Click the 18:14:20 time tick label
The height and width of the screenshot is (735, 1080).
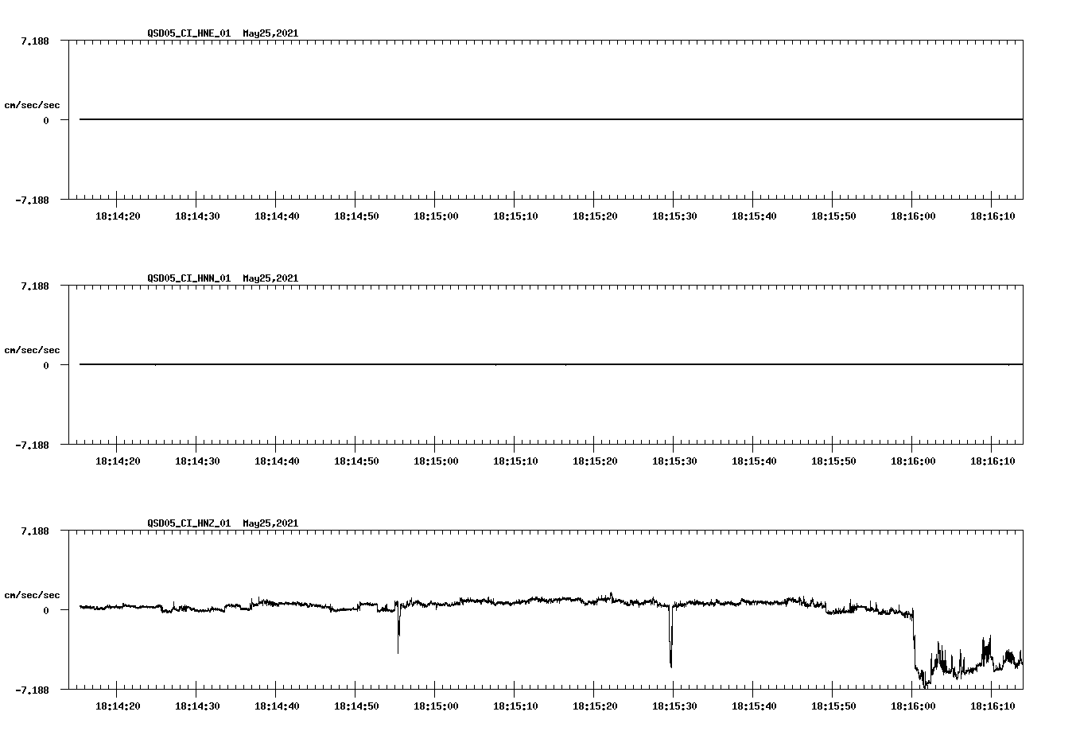119,215
